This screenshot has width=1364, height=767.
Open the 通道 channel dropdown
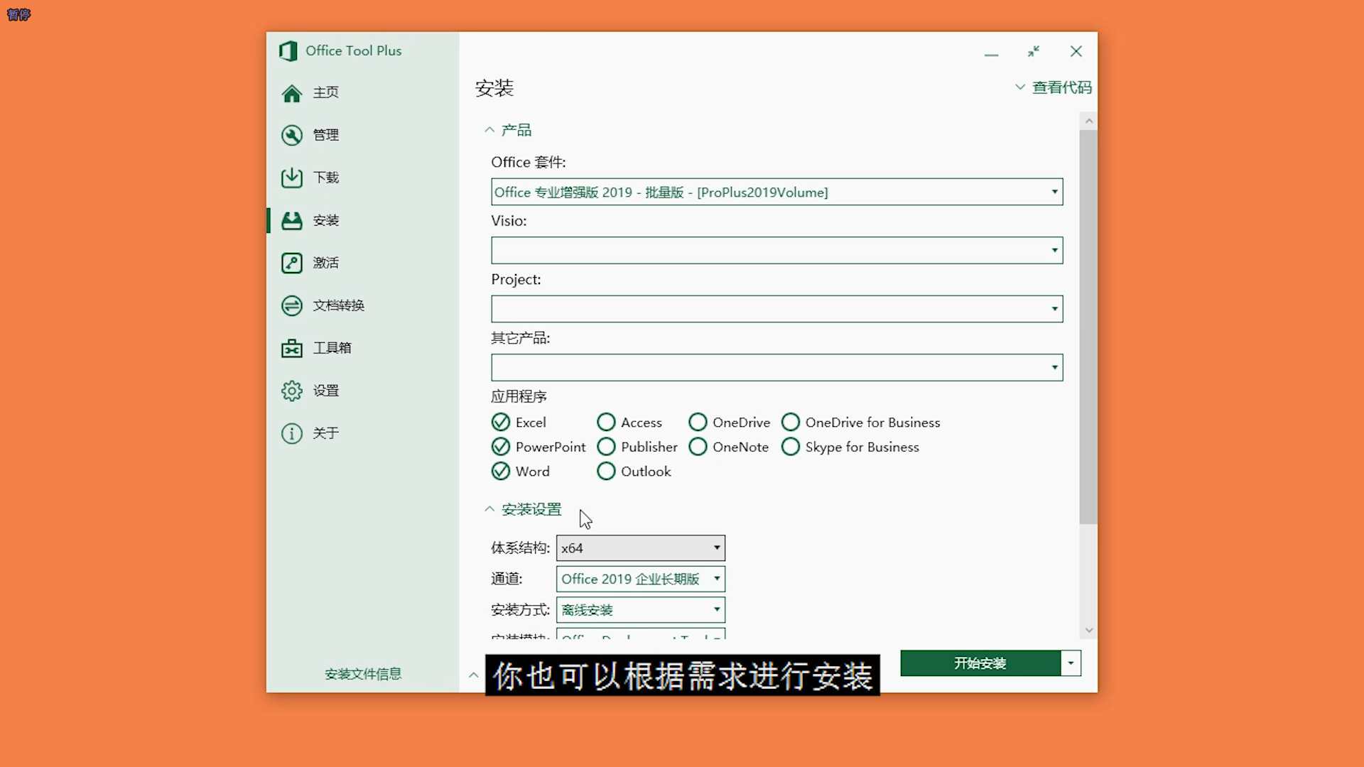pos(641,579)
